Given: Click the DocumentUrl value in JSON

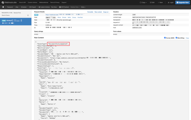Looking at the screenshot, I should [x=80, y=58].
